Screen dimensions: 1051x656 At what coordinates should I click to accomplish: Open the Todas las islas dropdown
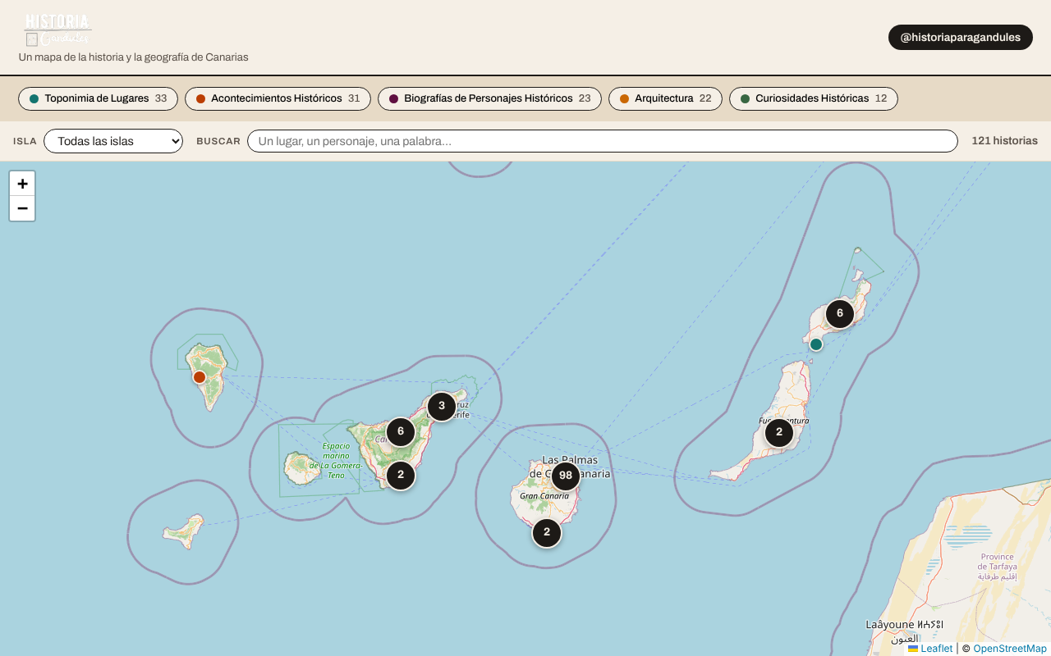pyautogui.click(x=113, y=141)
